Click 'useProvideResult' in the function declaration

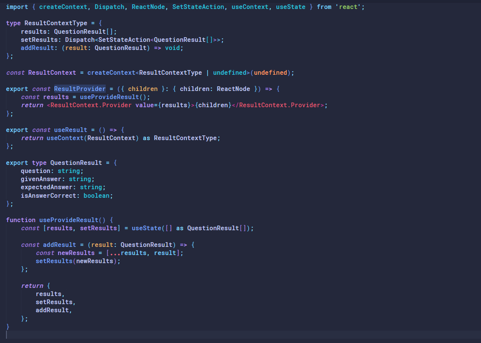(x=69, y=220)
